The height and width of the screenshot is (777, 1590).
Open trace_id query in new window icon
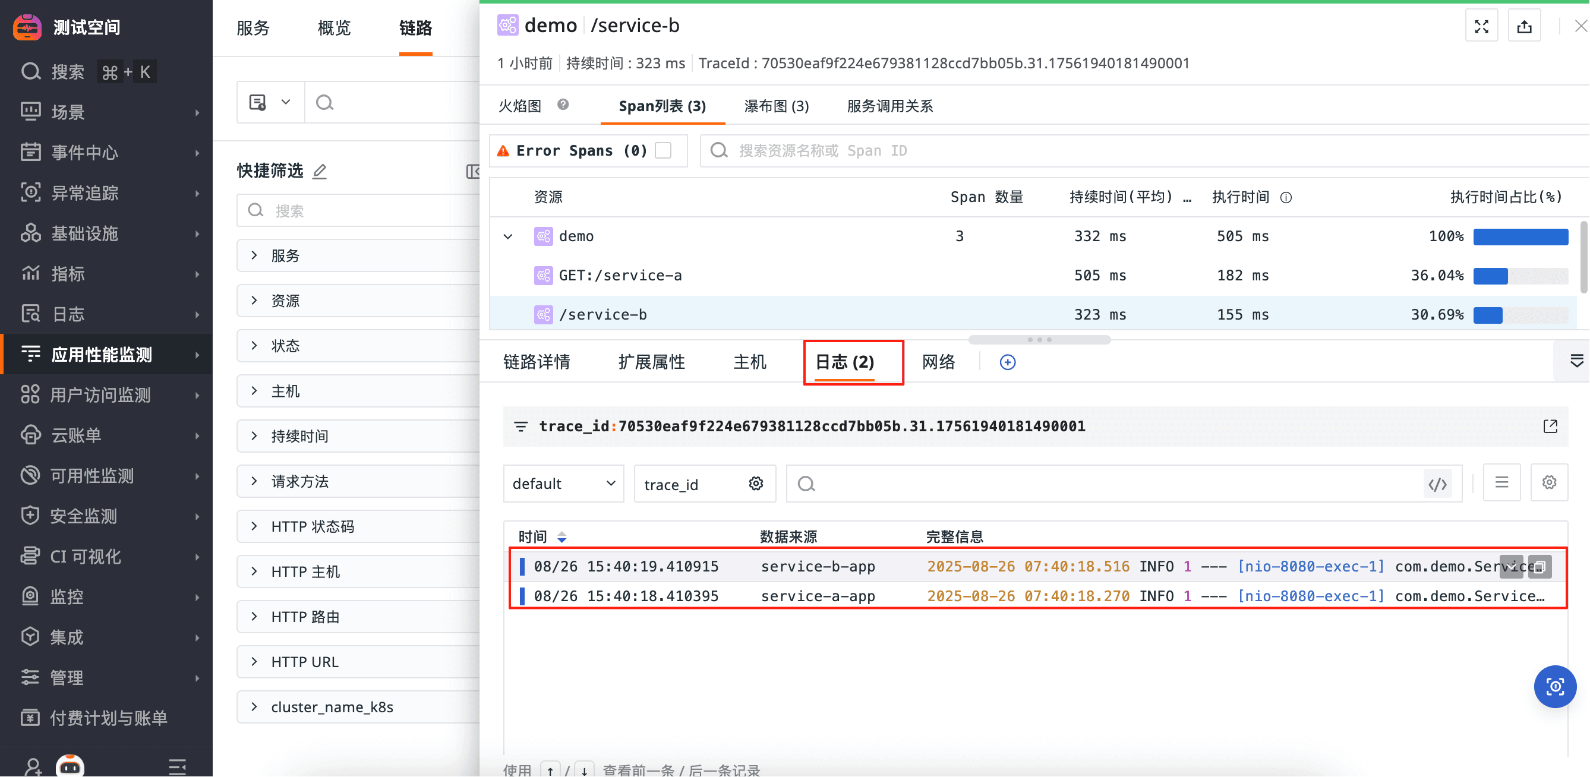click(x=1550, y=427)
